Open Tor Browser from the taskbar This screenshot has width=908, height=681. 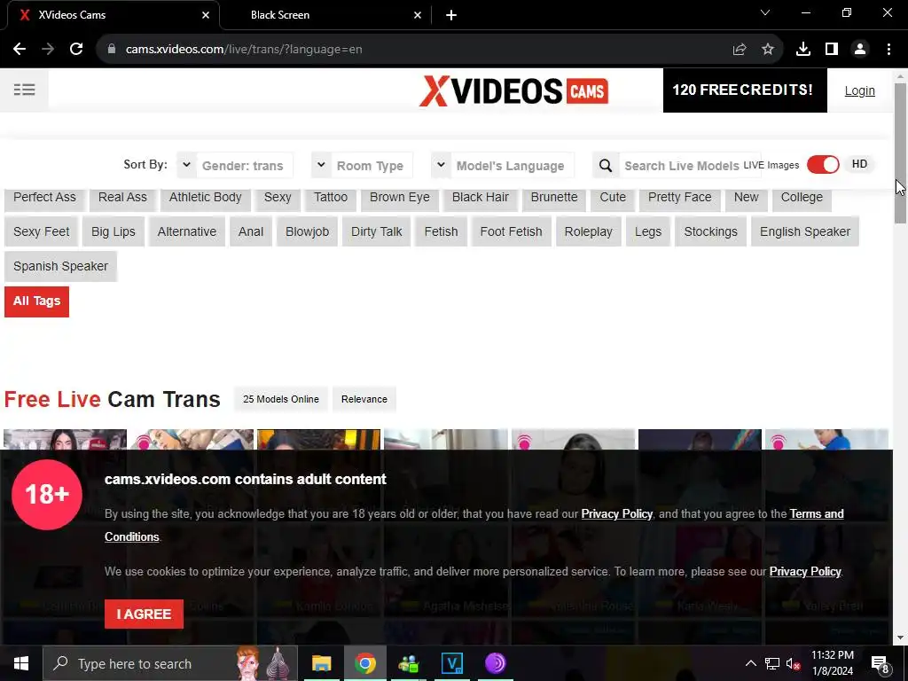pos(495,663)
